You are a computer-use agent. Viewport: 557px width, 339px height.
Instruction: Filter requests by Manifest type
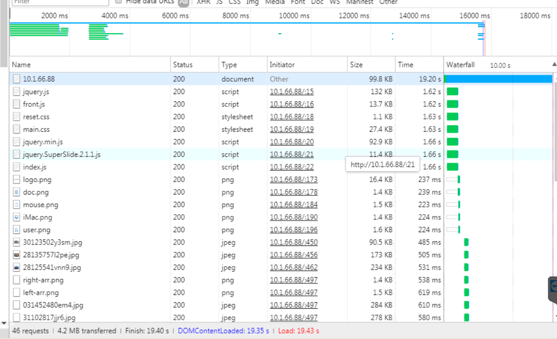[360, 2]
